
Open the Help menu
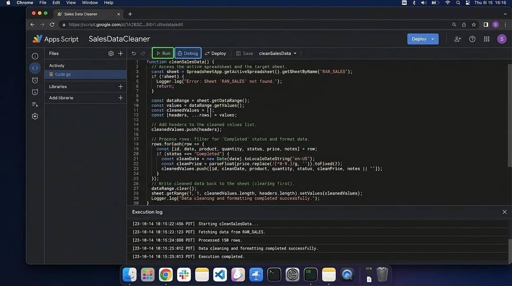[x=109, y=2]
